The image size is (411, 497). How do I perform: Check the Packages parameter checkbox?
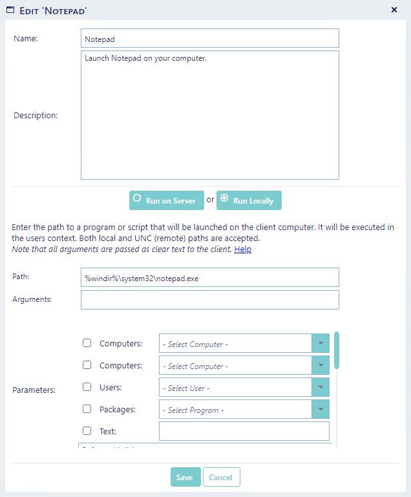[87, 409]
